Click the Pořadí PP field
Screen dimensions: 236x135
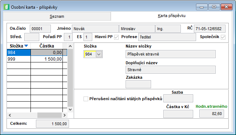point(68,37)
